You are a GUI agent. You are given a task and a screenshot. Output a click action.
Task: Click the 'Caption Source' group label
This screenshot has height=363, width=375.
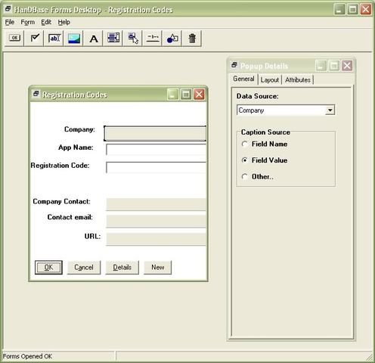265,132
